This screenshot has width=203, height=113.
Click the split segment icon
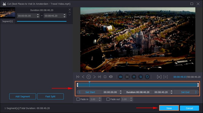click(x=121, y=77)
